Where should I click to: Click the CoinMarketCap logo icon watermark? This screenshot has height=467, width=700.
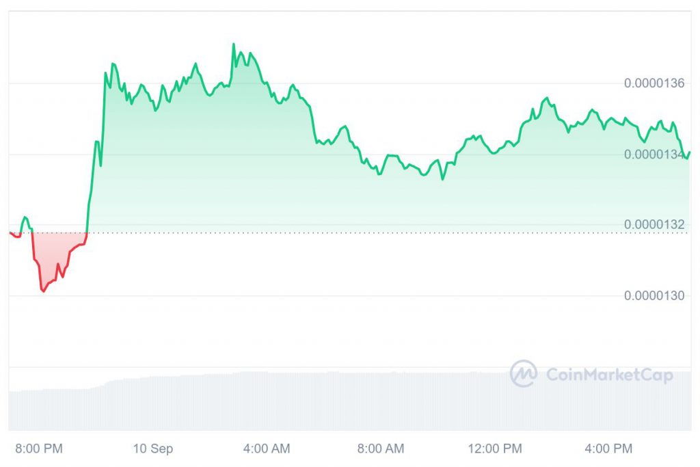pos(524,374)
